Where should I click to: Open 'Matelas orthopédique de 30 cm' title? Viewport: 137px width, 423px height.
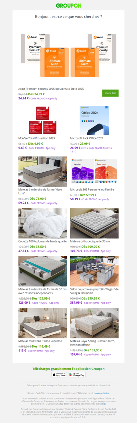tap(90, 241)
